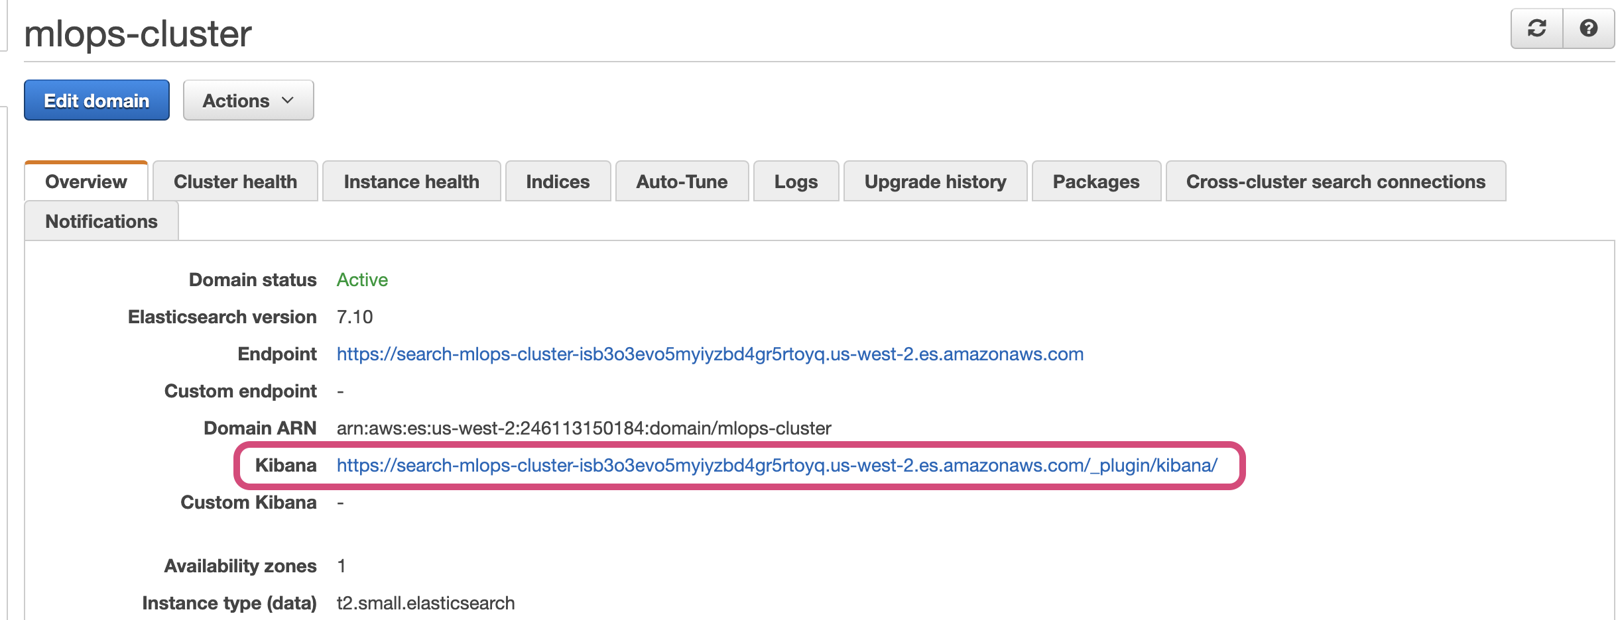The width and height of the screenshot is (1618, 620).
Task: Select Cross-cluster search connections tab
Action: point(1336,181)
